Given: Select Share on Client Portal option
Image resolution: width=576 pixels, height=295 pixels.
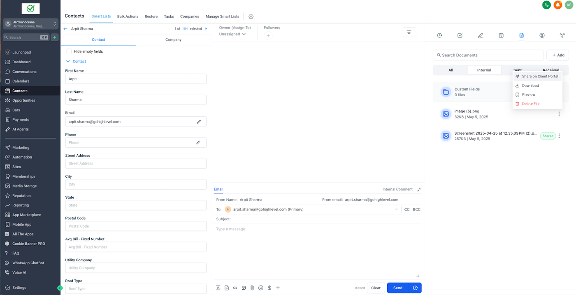Looking at the screenshot, I should click(x=537, y=77).
